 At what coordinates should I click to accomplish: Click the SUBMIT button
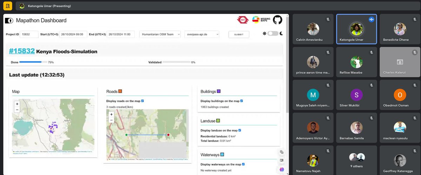(239, 34)
